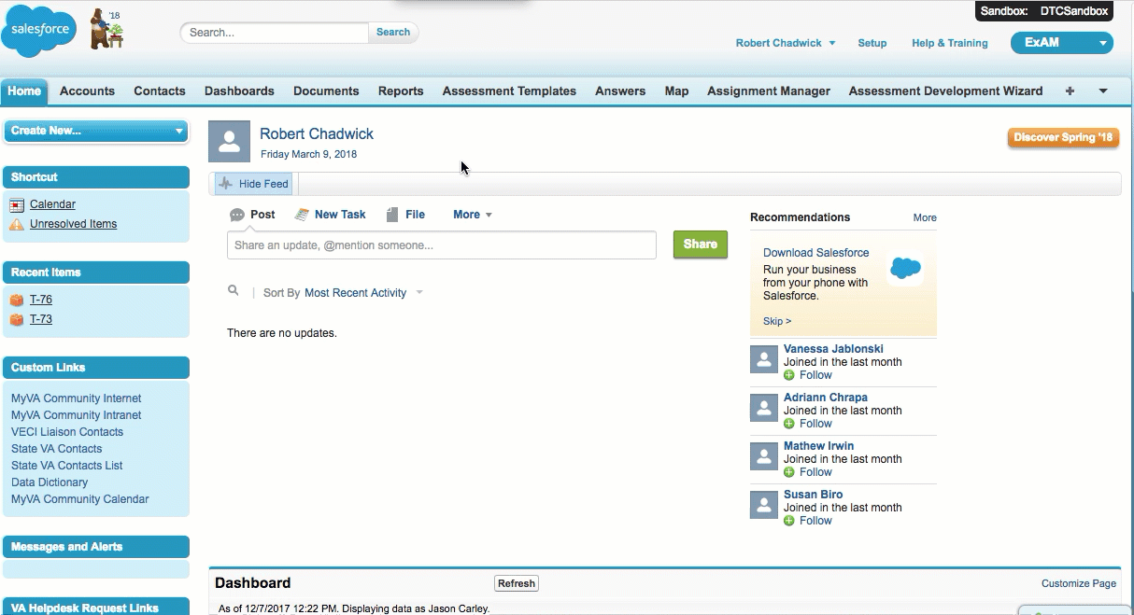Image resolution: width=1134 pixels, height=615 pixels.
Task: Click Mathew Irwin's avatar
Action: (x=764, y=455)
